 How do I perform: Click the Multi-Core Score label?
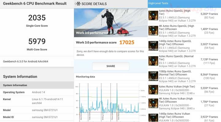(x=37, y=49)
